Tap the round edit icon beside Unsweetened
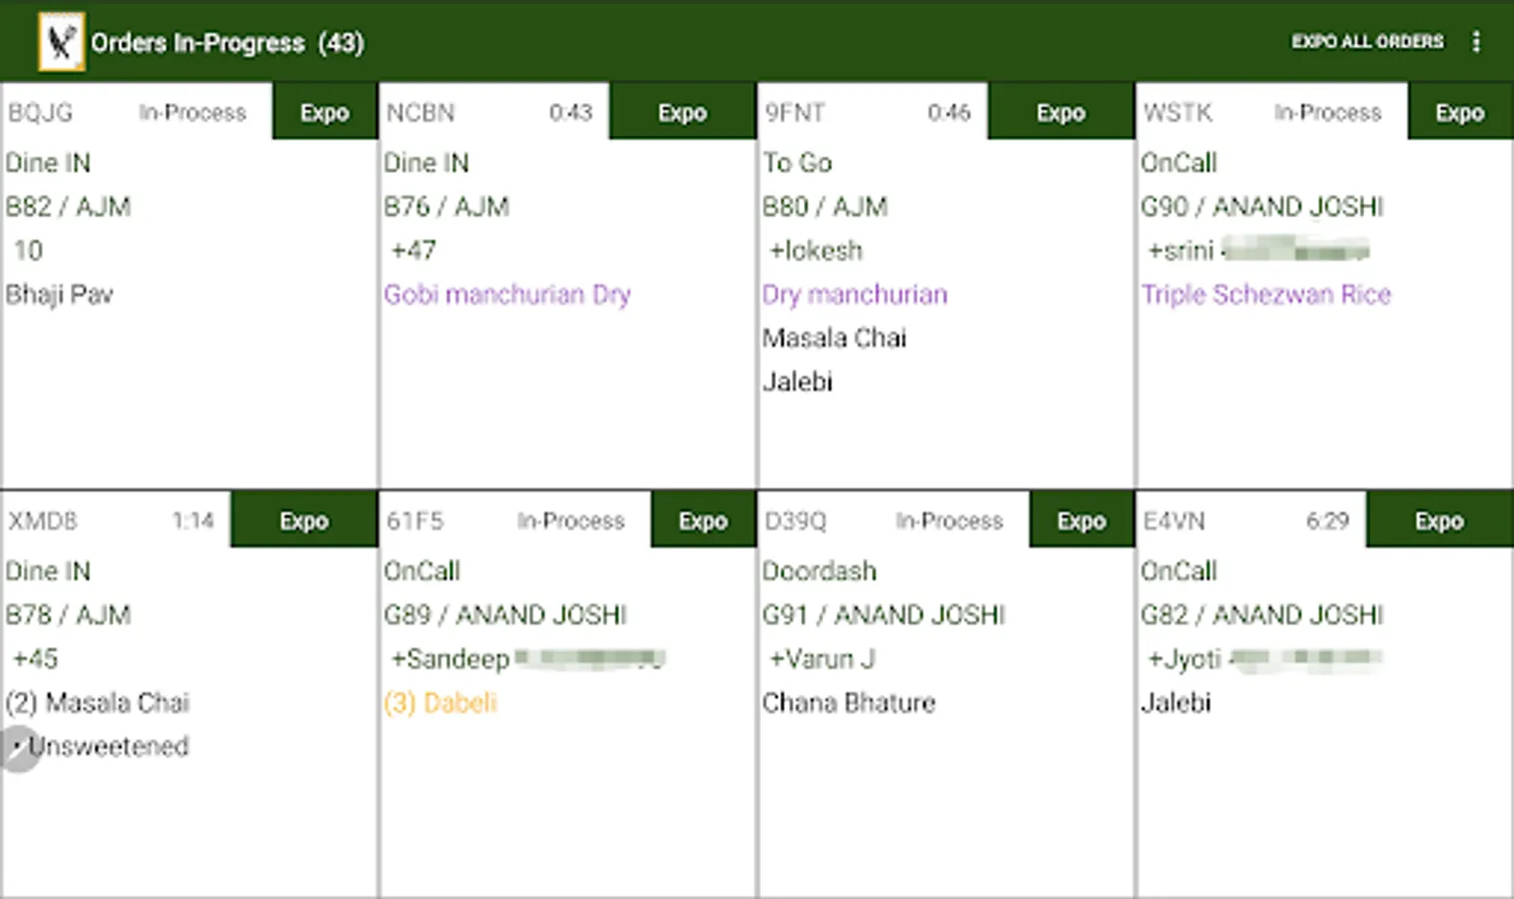The height and width of the screenshot is (899, 1514). pos(20,748)
